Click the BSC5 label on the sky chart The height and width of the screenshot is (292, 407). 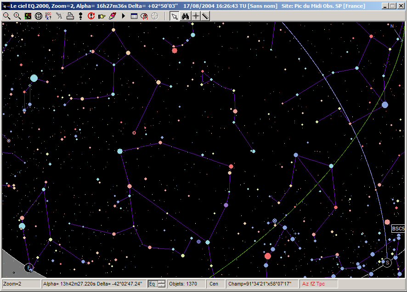point(398,229)
